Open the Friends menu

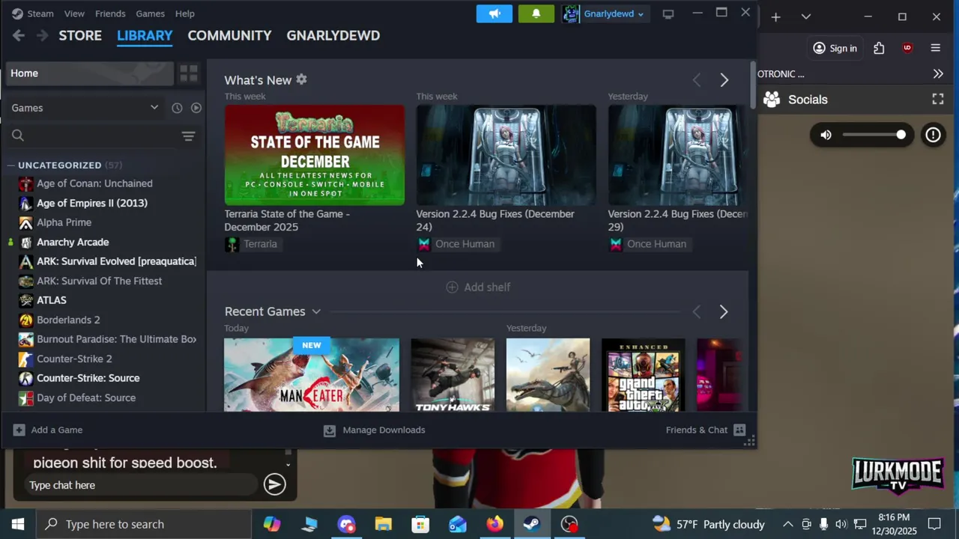tap(110, 13)
